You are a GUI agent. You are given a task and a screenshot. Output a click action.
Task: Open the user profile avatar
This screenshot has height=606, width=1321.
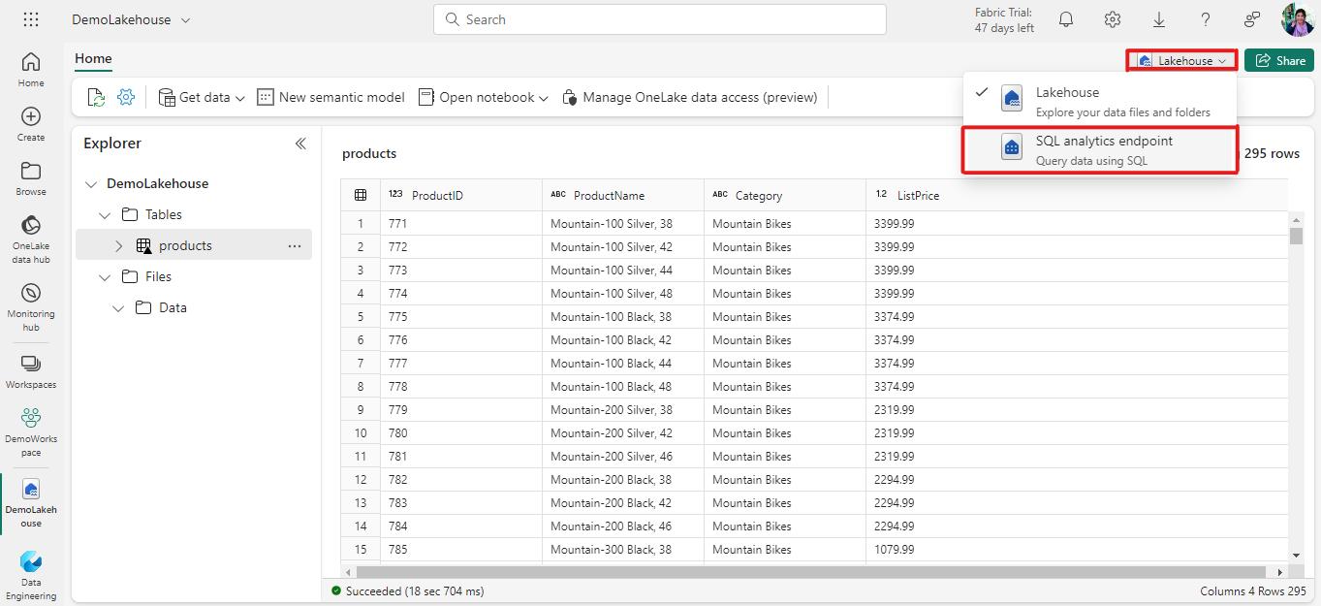[x=1298, y=19]
